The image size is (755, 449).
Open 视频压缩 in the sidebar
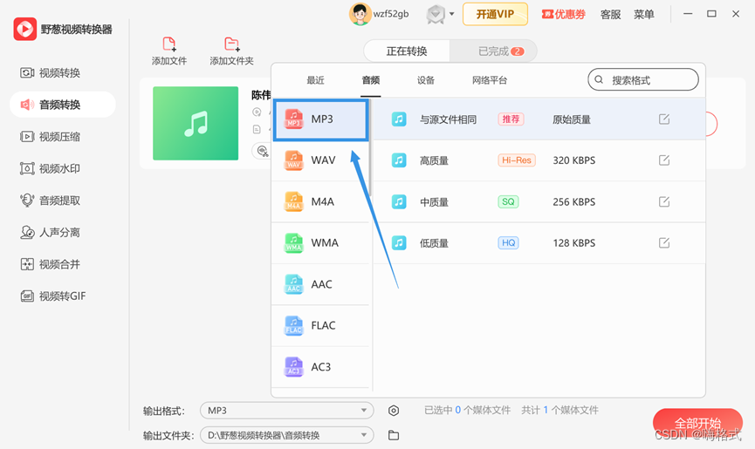coord(50,137)
